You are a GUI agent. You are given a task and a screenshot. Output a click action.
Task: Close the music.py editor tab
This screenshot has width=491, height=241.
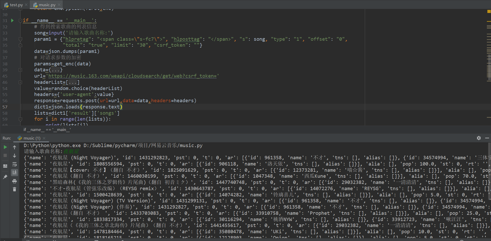click(x=59, y=5)
